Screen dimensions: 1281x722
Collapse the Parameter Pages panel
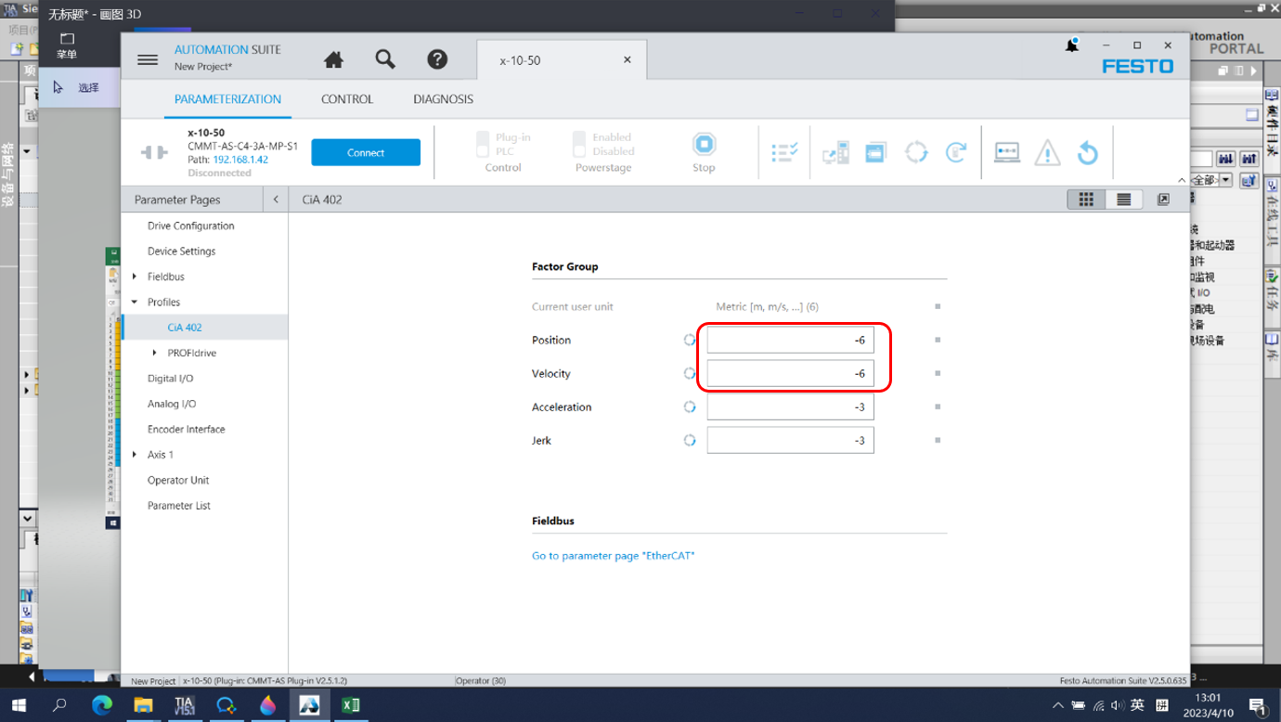[x=276, y=200]
